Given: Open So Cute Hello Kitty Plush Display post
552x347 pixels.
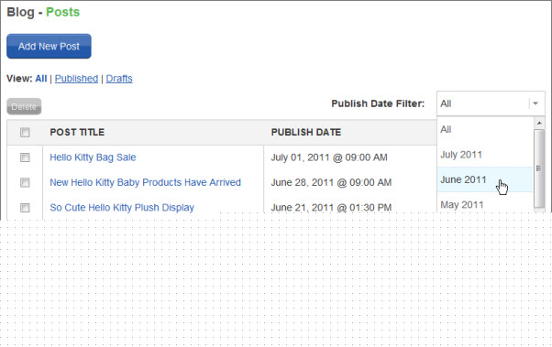Looking at the screenshot, I should click(x=122, y=208).
